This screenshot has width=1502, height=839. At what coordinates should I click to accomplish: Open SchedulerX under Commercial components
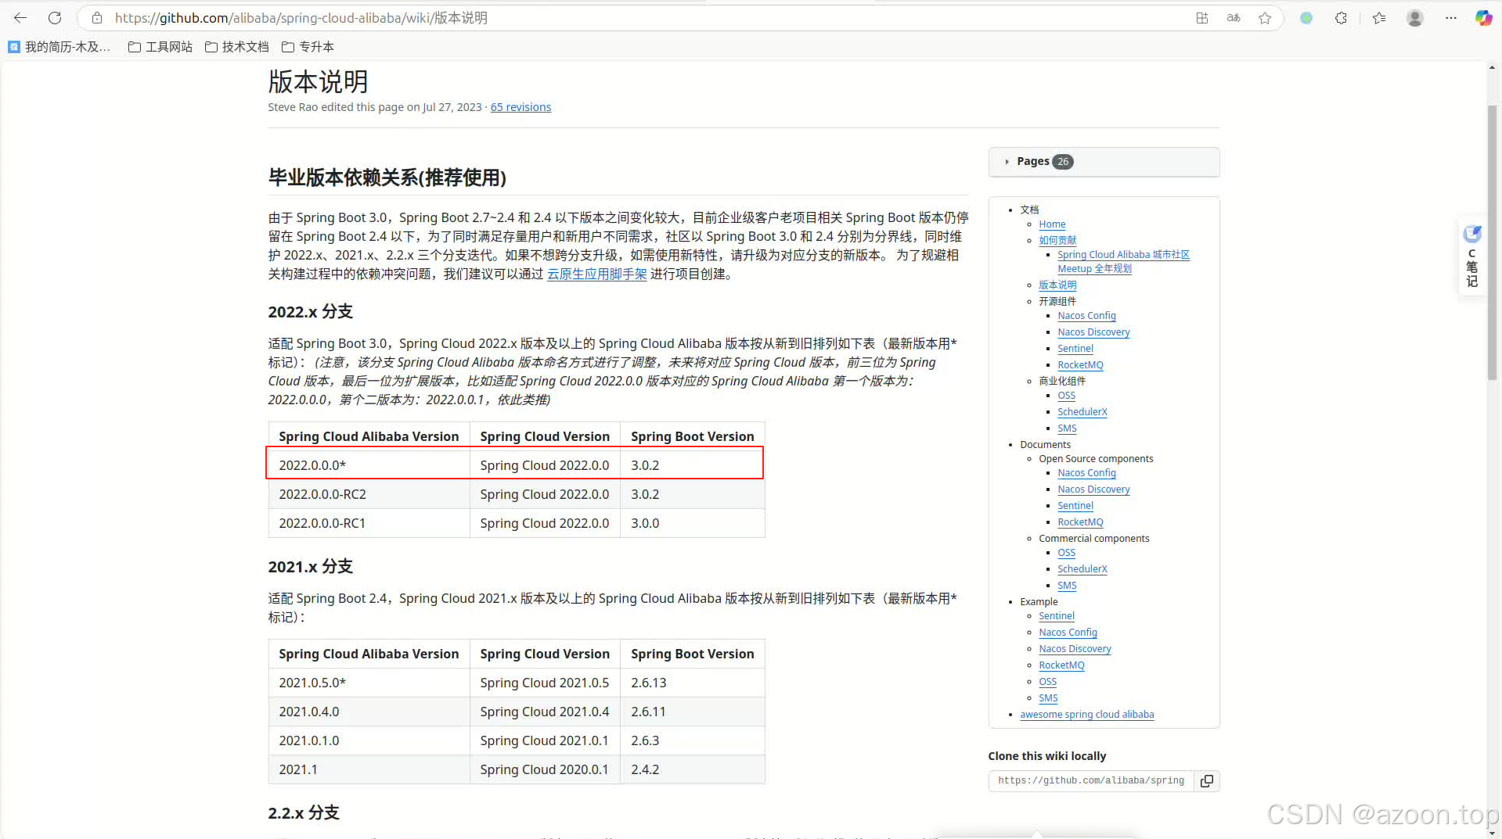point(1082,569)
